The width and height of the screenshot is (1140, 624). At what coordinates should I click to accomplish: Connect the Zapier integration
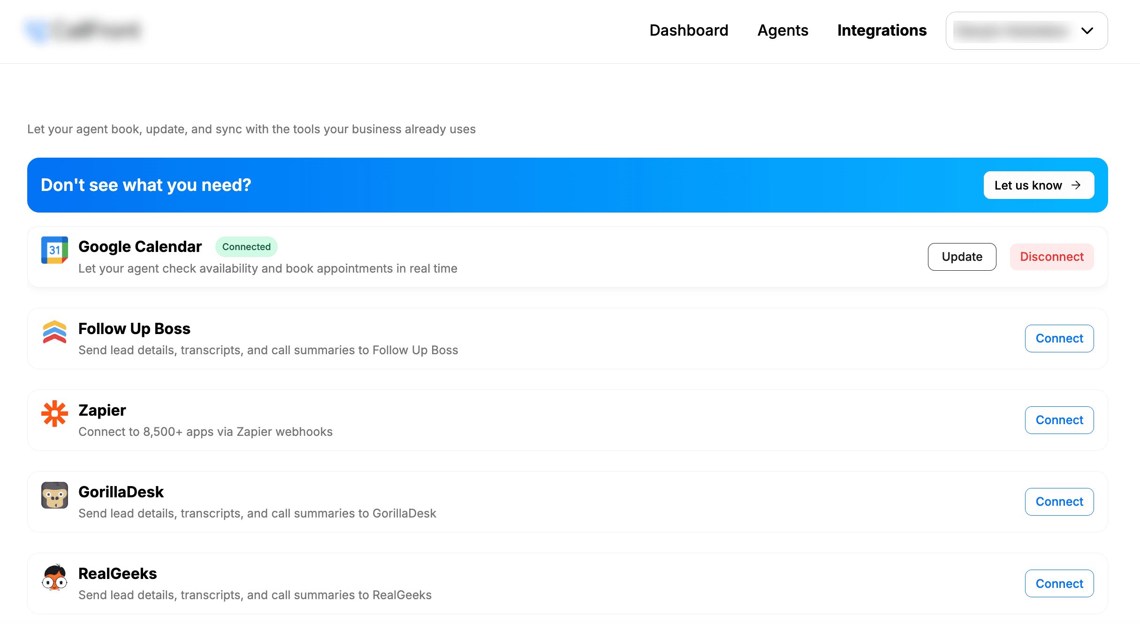[x=1059, y=420]
